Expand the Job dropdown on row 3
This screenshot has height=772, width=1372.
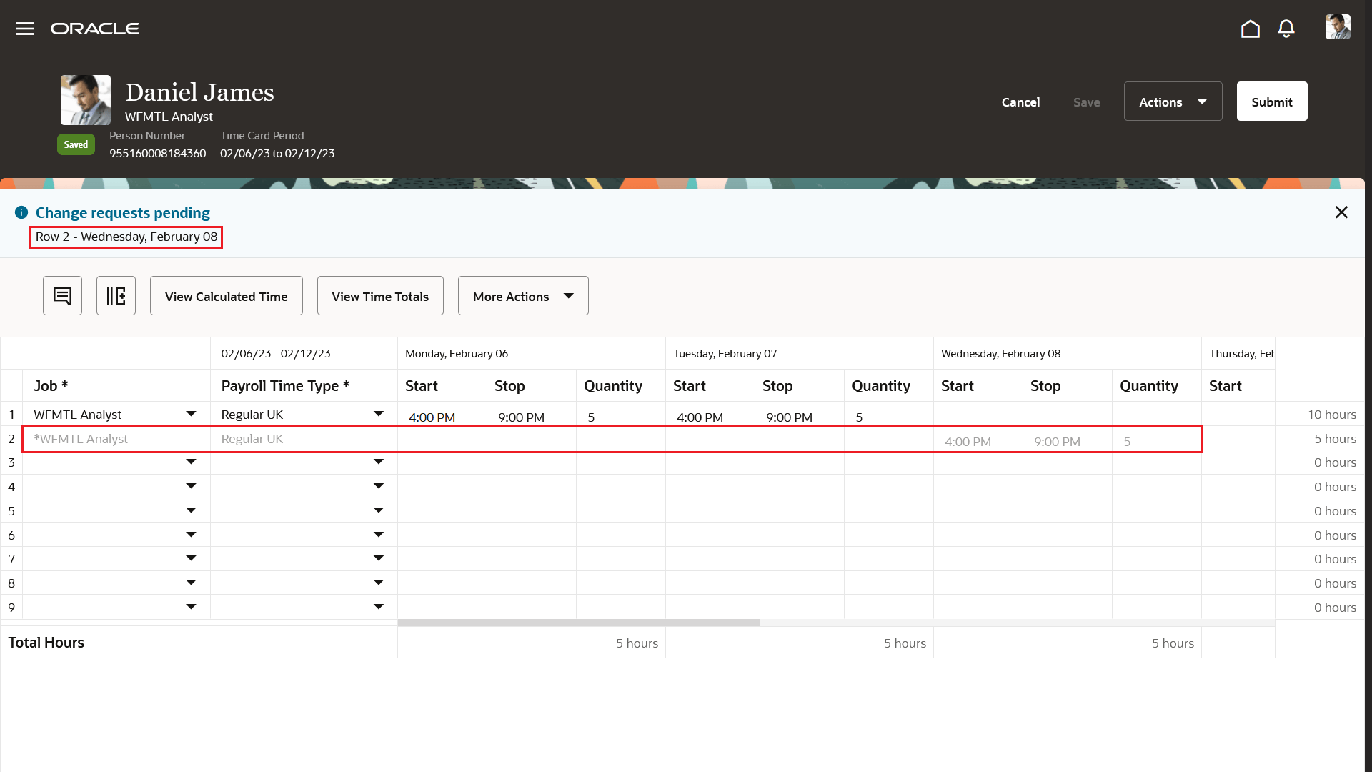191,462
